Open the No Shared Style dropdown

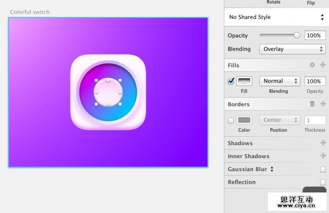pos(275,17)
